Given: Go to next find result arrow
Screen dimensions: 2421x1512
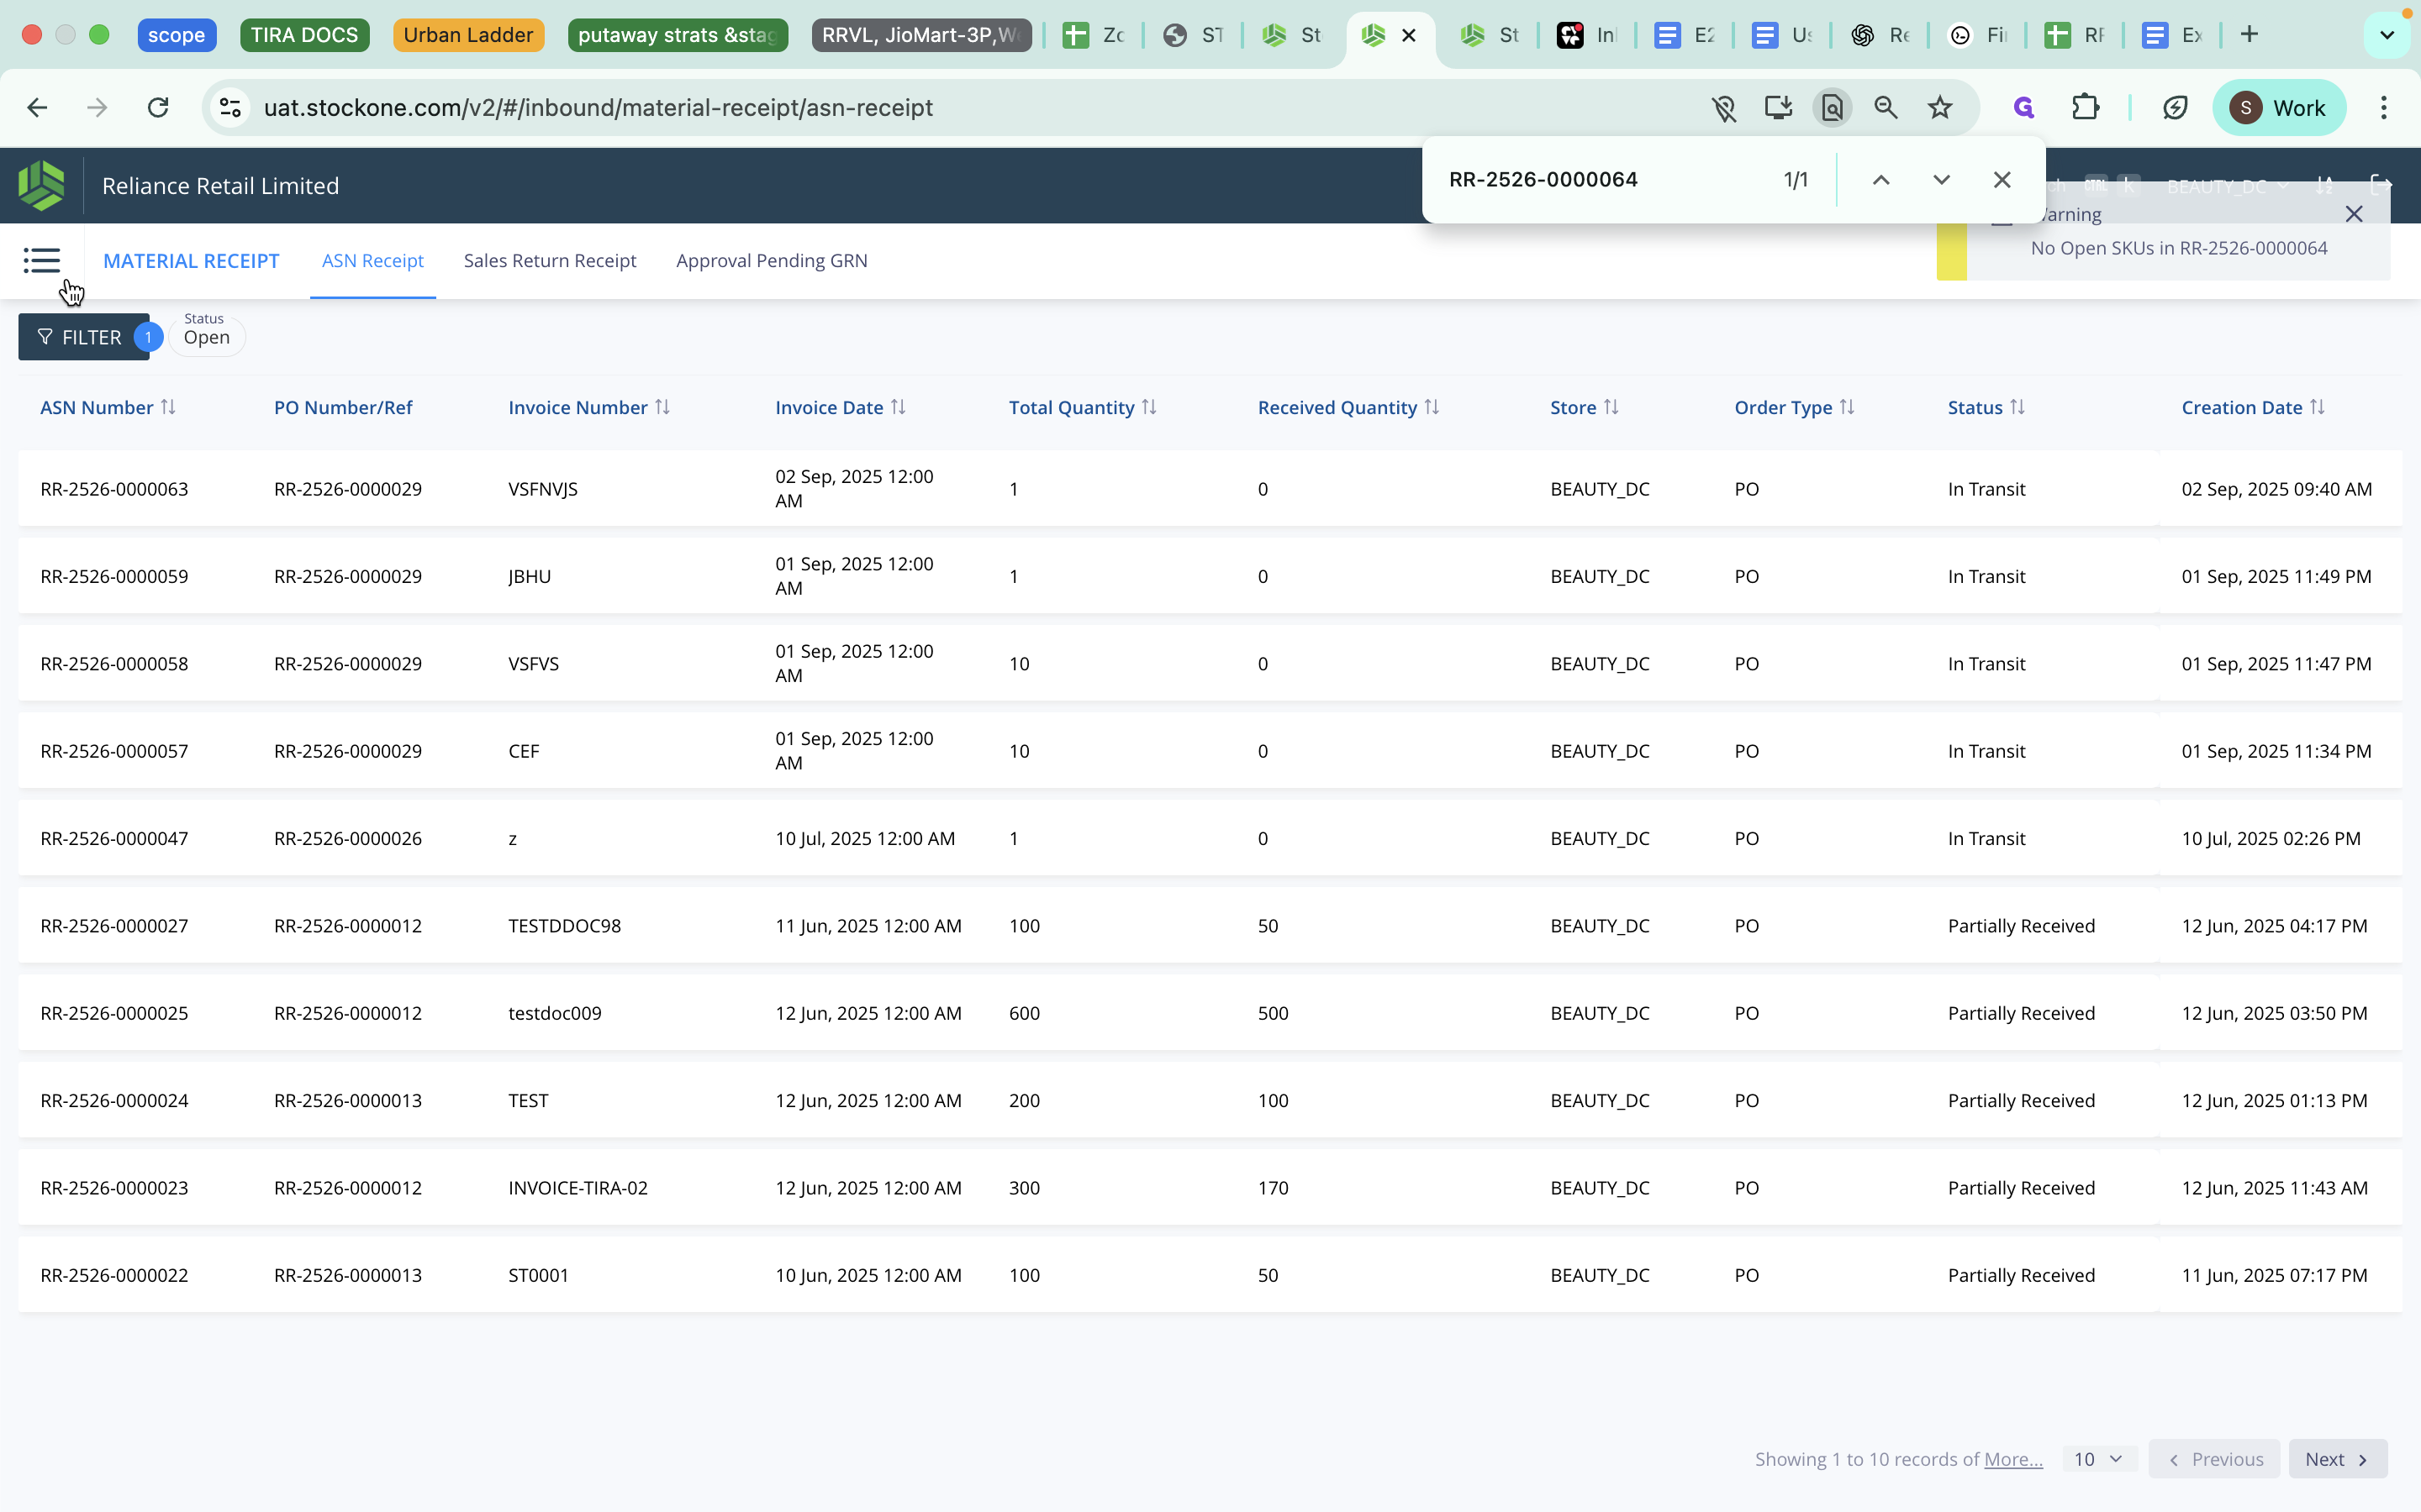Looking at the screenshot, I should point(1941,180).
